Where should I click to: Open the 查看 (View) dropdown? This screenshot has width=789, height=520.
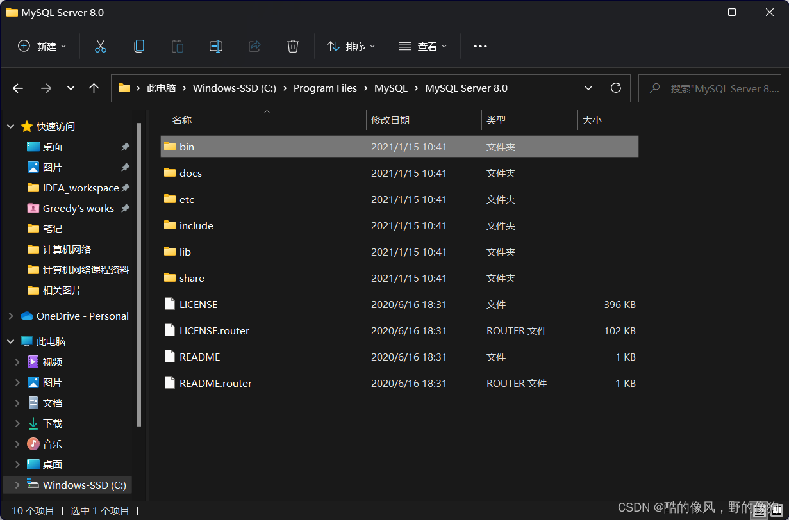423,46
